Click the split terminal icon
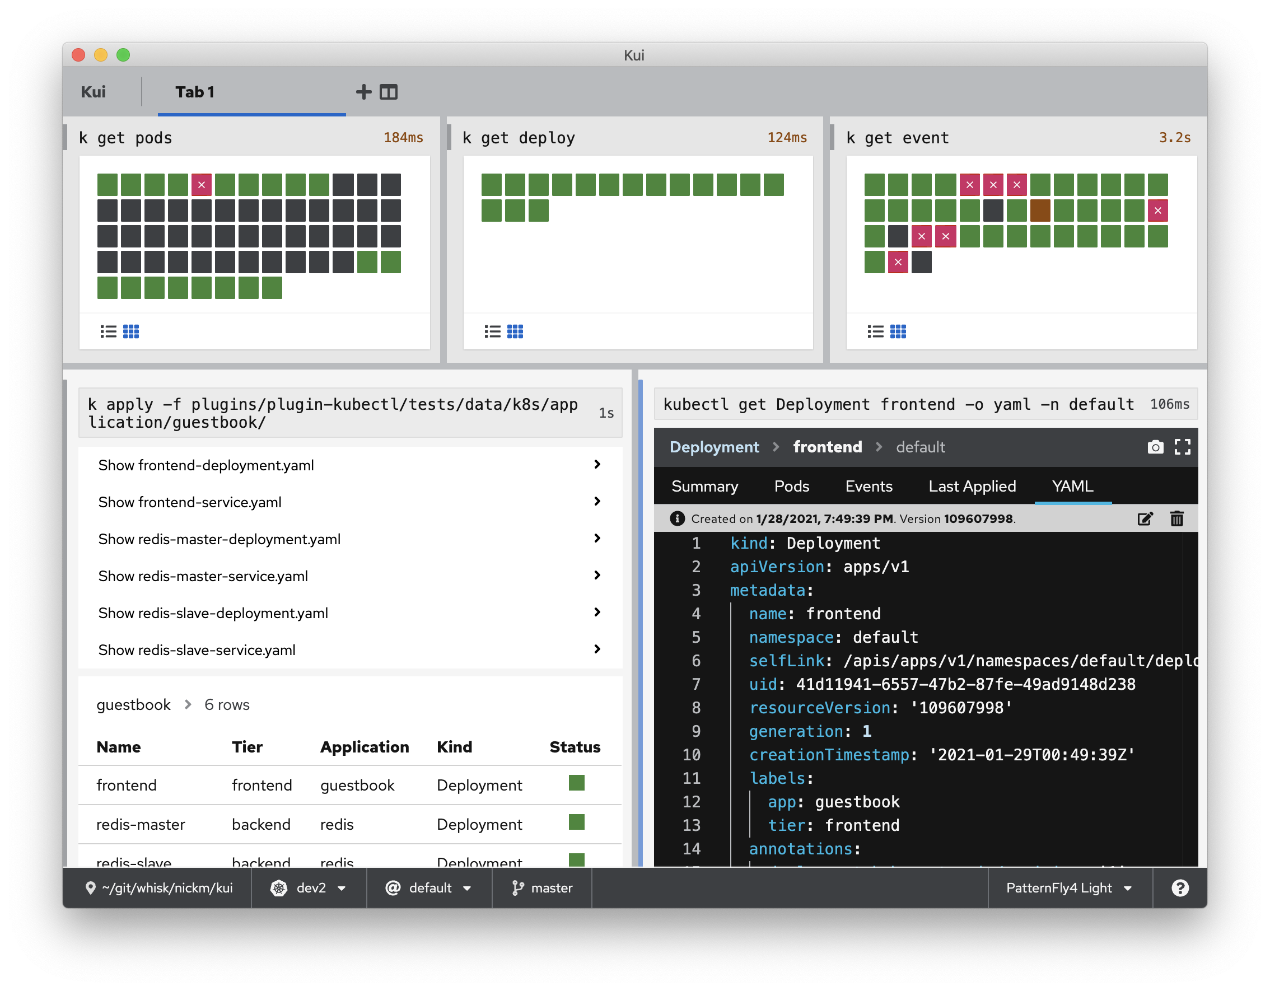This screenshot has height=991, width=1270. 389,92
